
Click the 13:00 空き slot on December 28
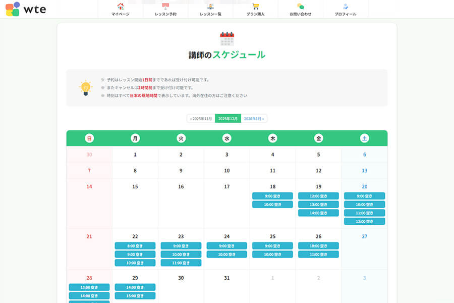pyautogui.click(x=89, y=287)
